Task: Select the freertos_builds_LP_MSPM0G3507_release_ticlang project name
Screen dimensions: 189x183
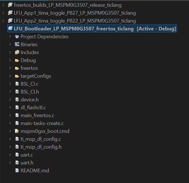Action: click(68, 5)
